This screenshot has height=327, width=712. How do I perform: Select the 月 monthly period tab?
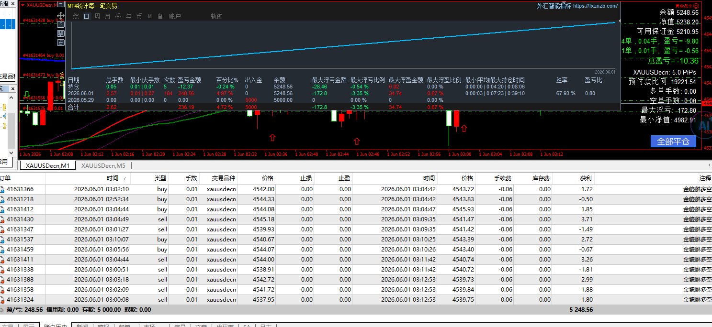[x=107, y=16]
